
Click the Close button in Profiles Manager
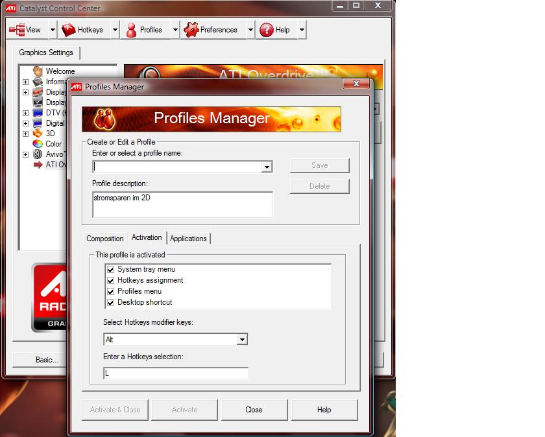[254, 410]
